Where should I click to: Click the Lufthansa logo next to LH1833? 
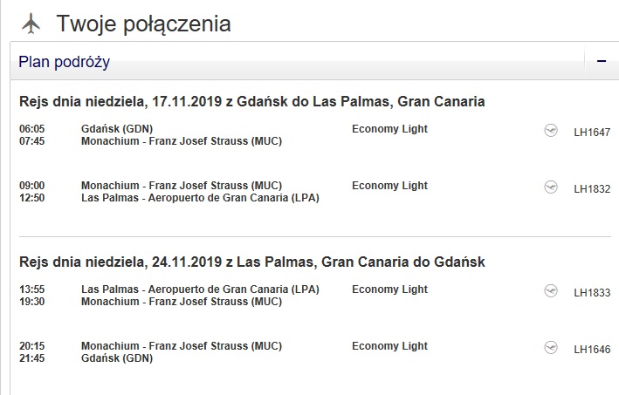click(x=551, y=290)
